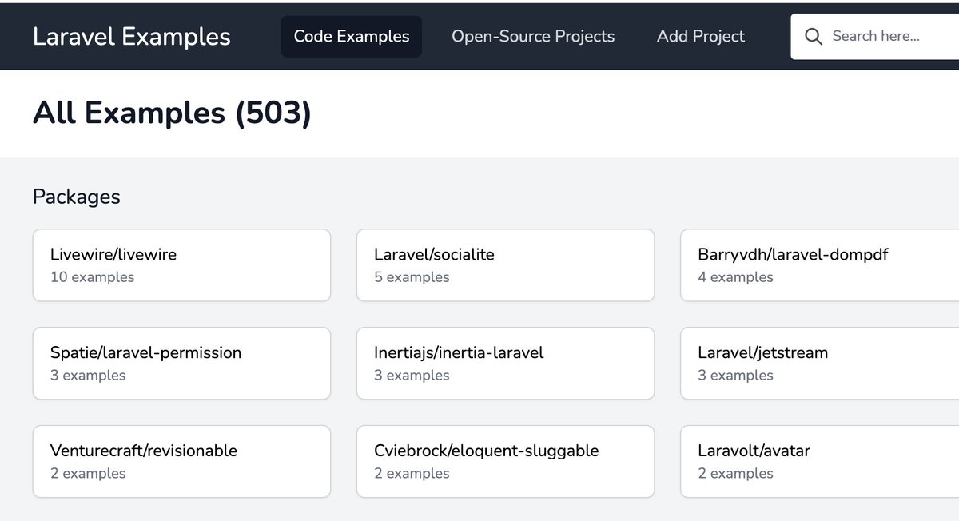959x521 pixels.
Task: Go to Open-Source Projects page
Action: 533,37
